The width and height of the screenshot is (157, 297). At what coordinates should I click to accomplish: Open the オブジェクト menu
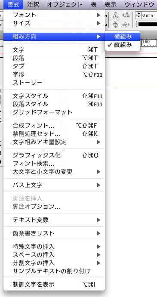click(65, 5)
